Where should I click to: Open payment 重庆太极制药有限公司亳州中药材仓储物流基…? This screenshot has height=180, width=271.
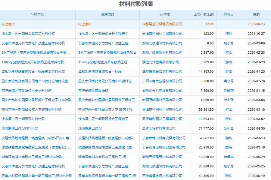[36, 81]
